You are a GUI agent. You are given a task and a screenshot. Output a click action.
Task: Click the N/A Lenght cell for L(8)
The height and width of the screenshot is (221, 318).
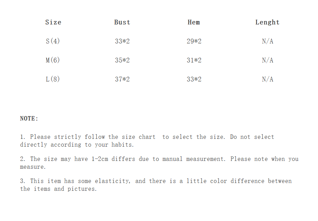[x=267, y=79]
